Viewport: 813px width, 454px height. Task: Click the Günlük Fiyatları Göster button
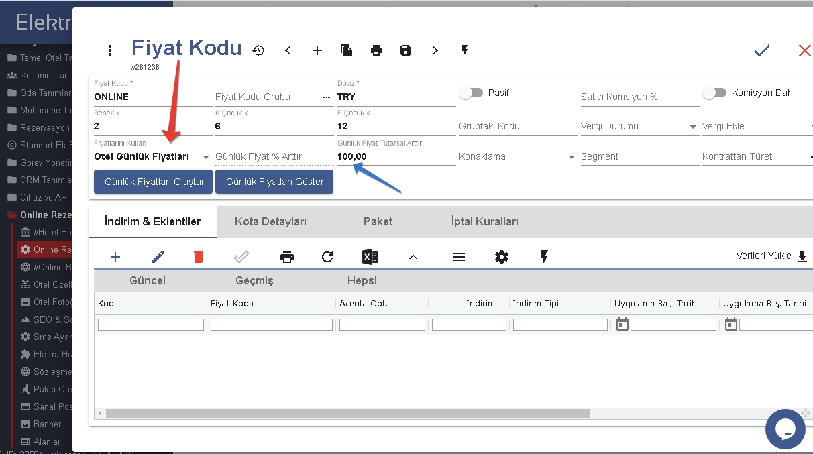[x=274, y=182]
